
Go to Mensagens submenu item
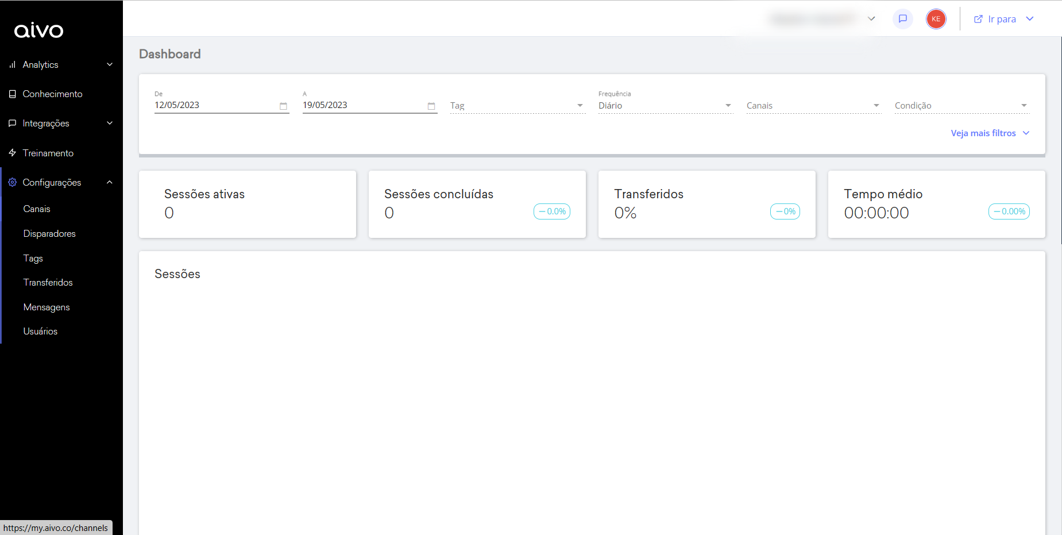point(47,307)
